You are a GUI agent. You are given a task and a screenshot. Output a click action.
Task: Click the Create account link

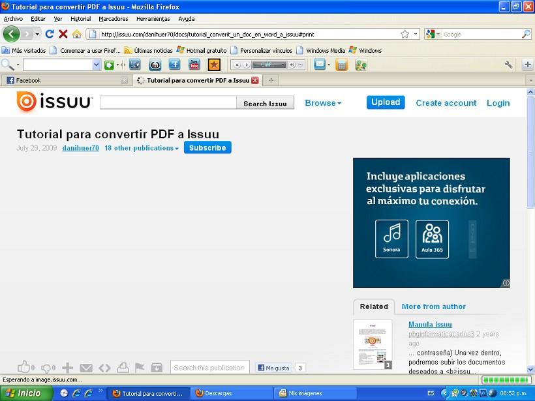pos(446,103)
